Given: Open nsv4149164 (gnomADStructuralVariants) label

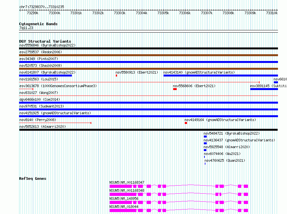Looking at the screenshot, I should click(220, 120).
